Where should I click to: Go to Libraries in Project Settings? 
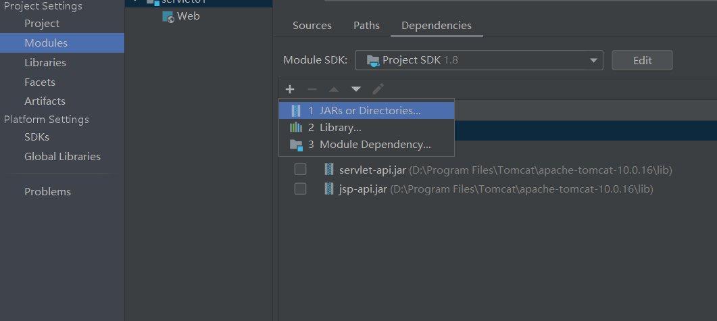pos(45,63)
